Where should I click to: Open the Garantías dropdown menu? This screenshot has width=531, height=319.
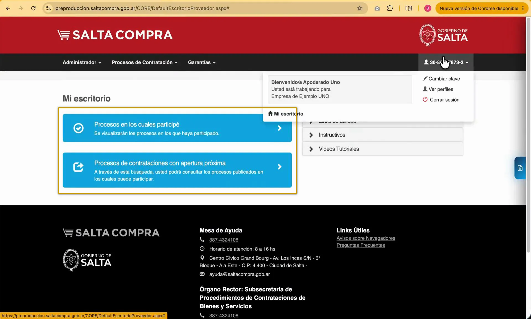click(x=202, y=62)
